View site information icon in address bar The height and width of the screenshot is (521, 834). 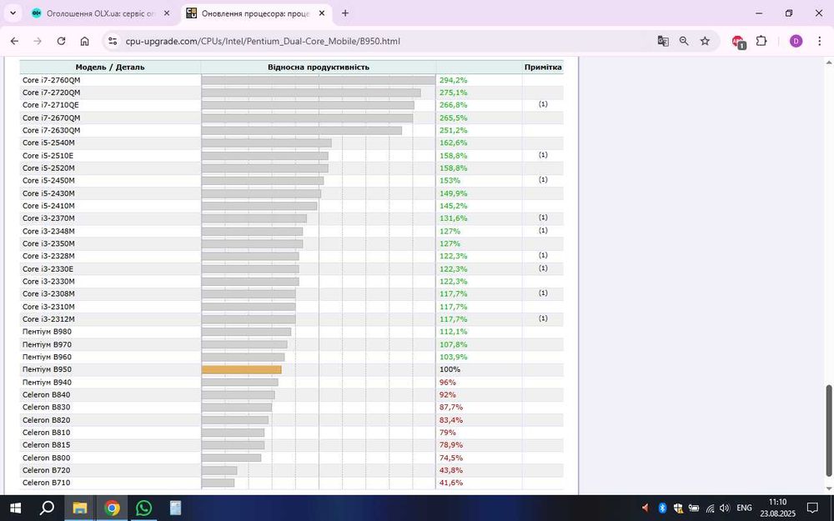(112, 41)
